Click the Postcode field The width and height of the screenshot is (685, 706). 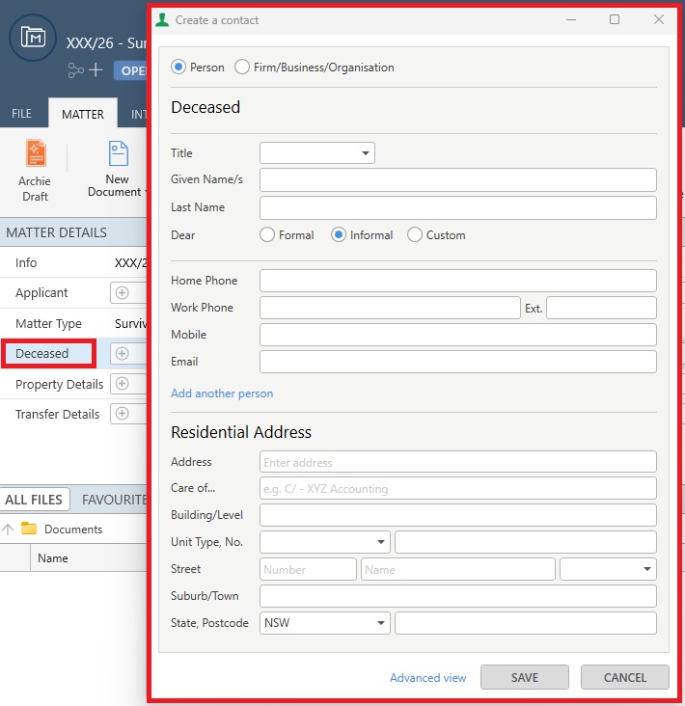point(526,623)
